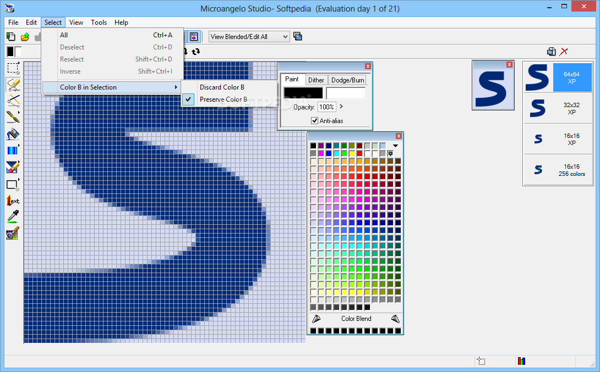Open the View menu
This screenshot has height=372, width=600.
point(76,23)
